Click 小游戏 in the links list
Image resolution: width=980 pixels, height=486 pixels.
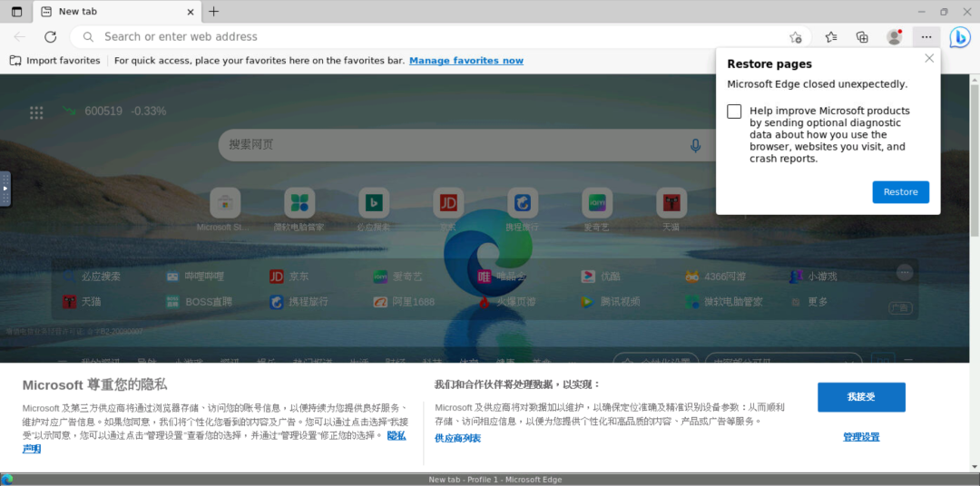coord(812,277)
